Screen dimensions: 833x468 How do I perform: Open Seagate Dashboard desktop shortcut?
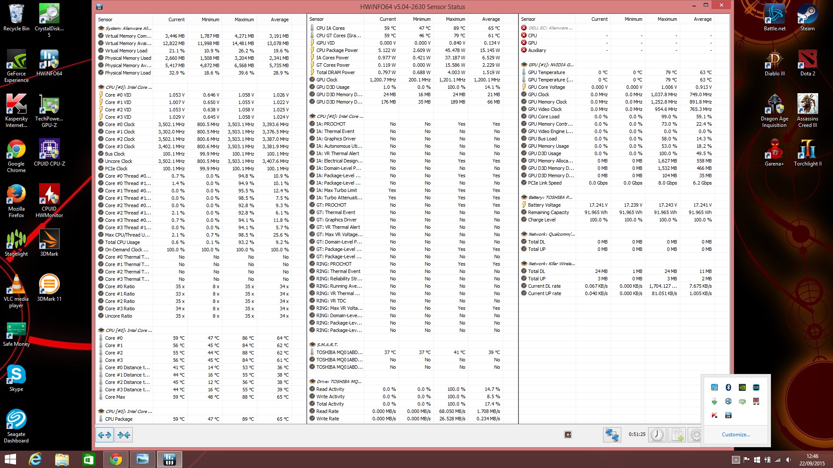(16, 426)
